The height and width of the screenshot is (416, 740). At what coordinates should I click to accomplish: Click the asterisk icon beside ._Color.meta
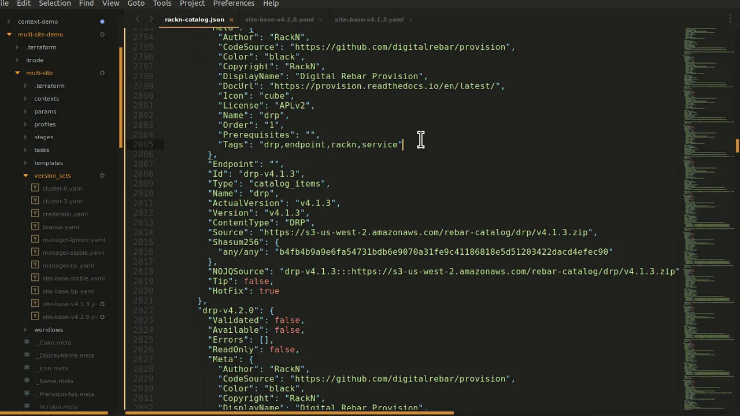[x=27, y=342]
